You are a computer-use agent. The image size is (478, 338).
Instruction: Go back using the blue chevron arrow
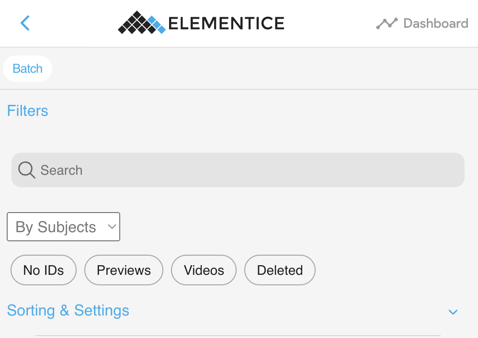[x=25, y=23]
